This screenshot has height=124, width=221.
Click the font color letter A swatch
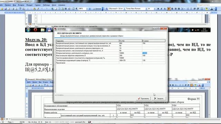(212, 9)
